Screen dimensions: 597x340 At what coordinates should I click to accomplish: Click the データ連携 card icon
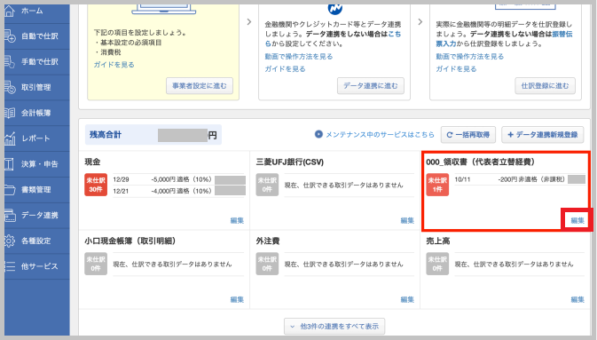click(10, 216)
